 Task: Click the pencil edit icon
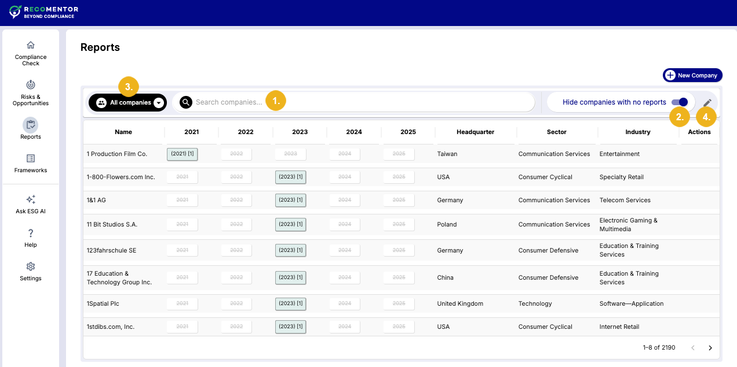pyautogui.click(x=707, y=102)
